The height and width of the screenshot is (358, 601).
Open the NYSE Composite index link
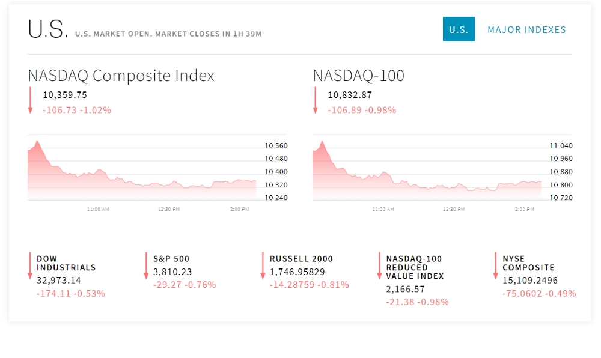coord(528,263)
